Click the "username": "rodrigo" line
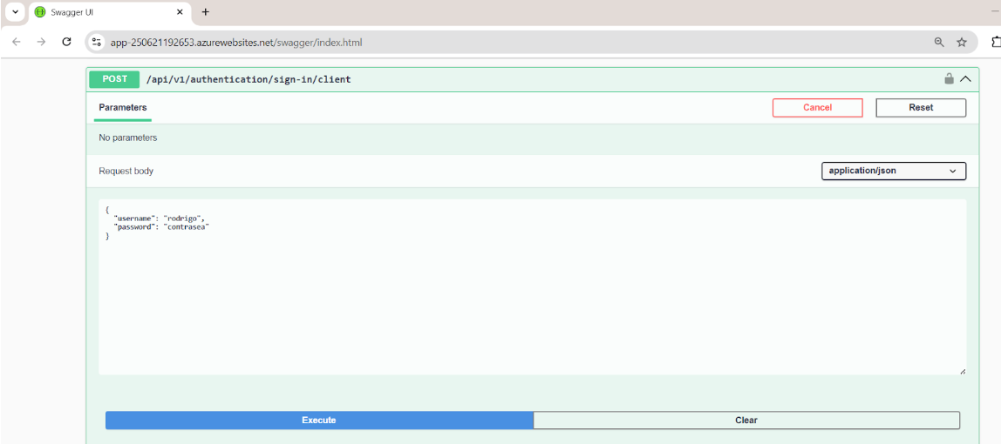Viewport: 1001px width, 444px height. pyautogui.click(x=159, y=218)
